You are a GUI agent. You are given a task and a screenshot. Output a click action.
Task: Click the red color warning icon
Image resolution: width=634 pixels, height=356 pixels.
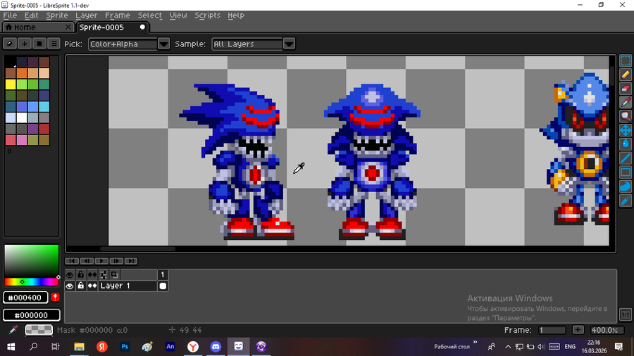[55, 298]
